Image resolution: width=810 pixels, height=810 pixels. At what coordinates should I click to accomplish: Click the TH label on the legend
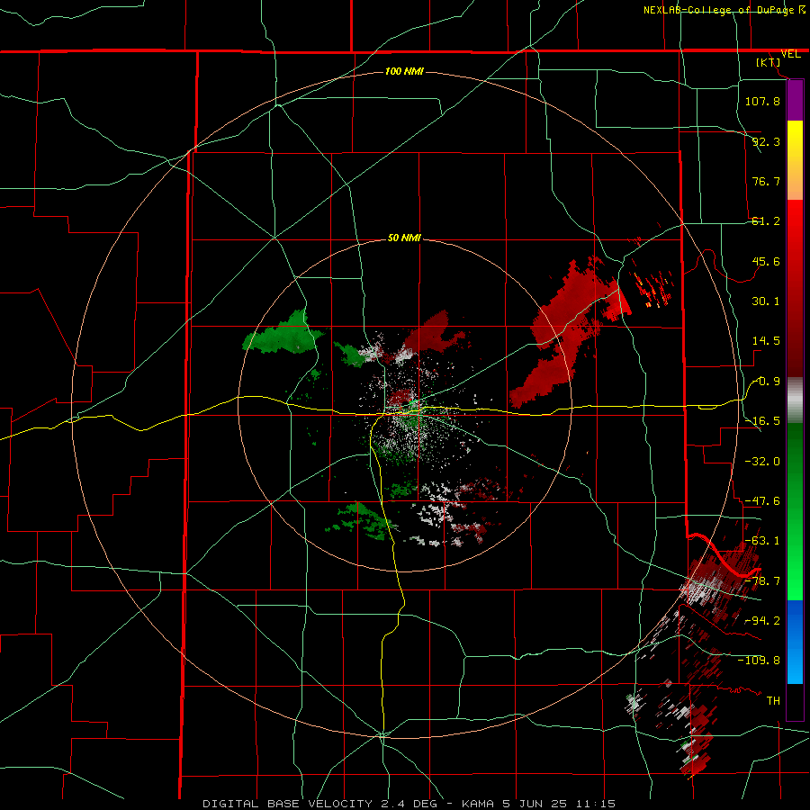point(773,701)
